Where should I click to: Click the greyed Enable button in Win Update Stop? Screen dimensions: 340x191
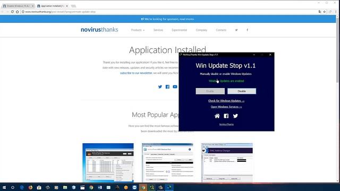pos(210,91)
